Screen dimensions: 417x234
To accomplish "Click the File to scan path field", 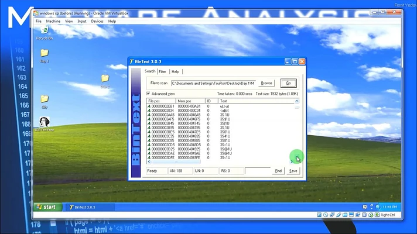I will 214,83.
